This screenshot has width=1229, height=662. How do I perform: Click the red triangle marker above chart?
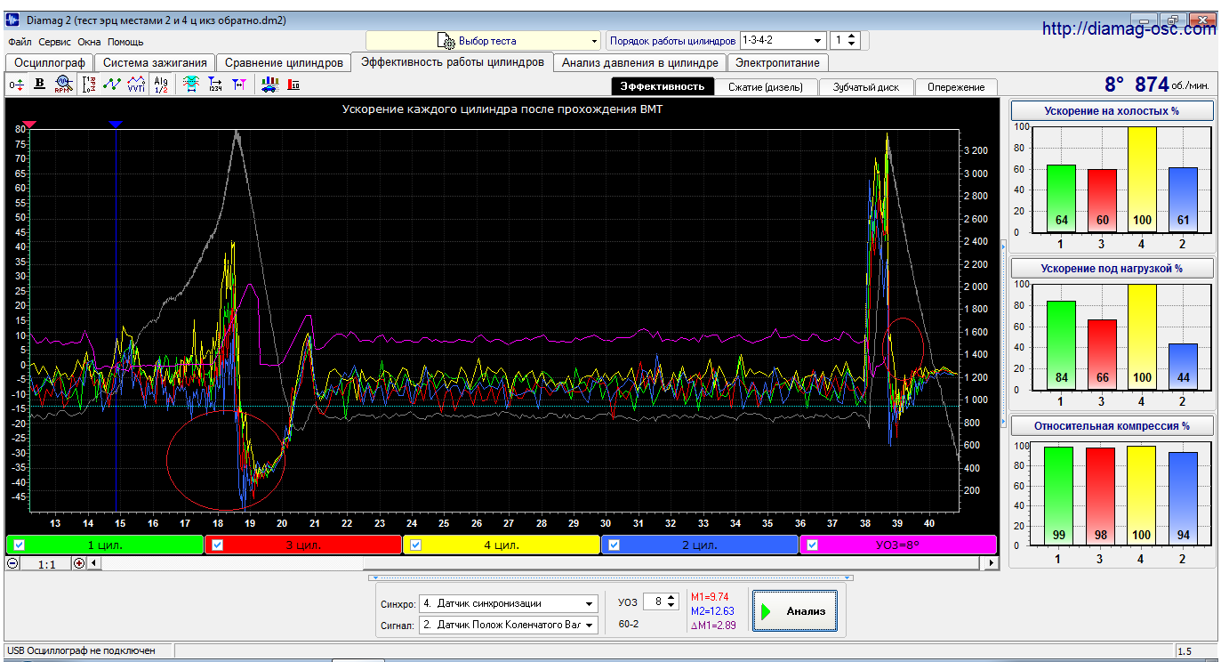29,125
